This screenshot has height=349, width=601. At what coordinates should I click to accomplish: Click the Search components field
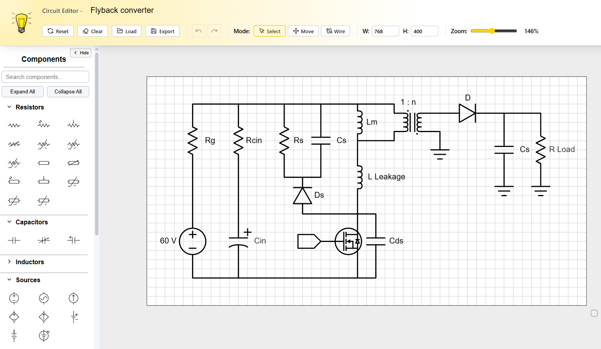click(x=45, y=77)
